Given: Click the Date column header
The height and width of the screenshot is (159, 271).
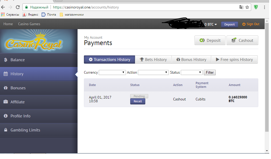Looking at the screenshot, I should [92, 85].
